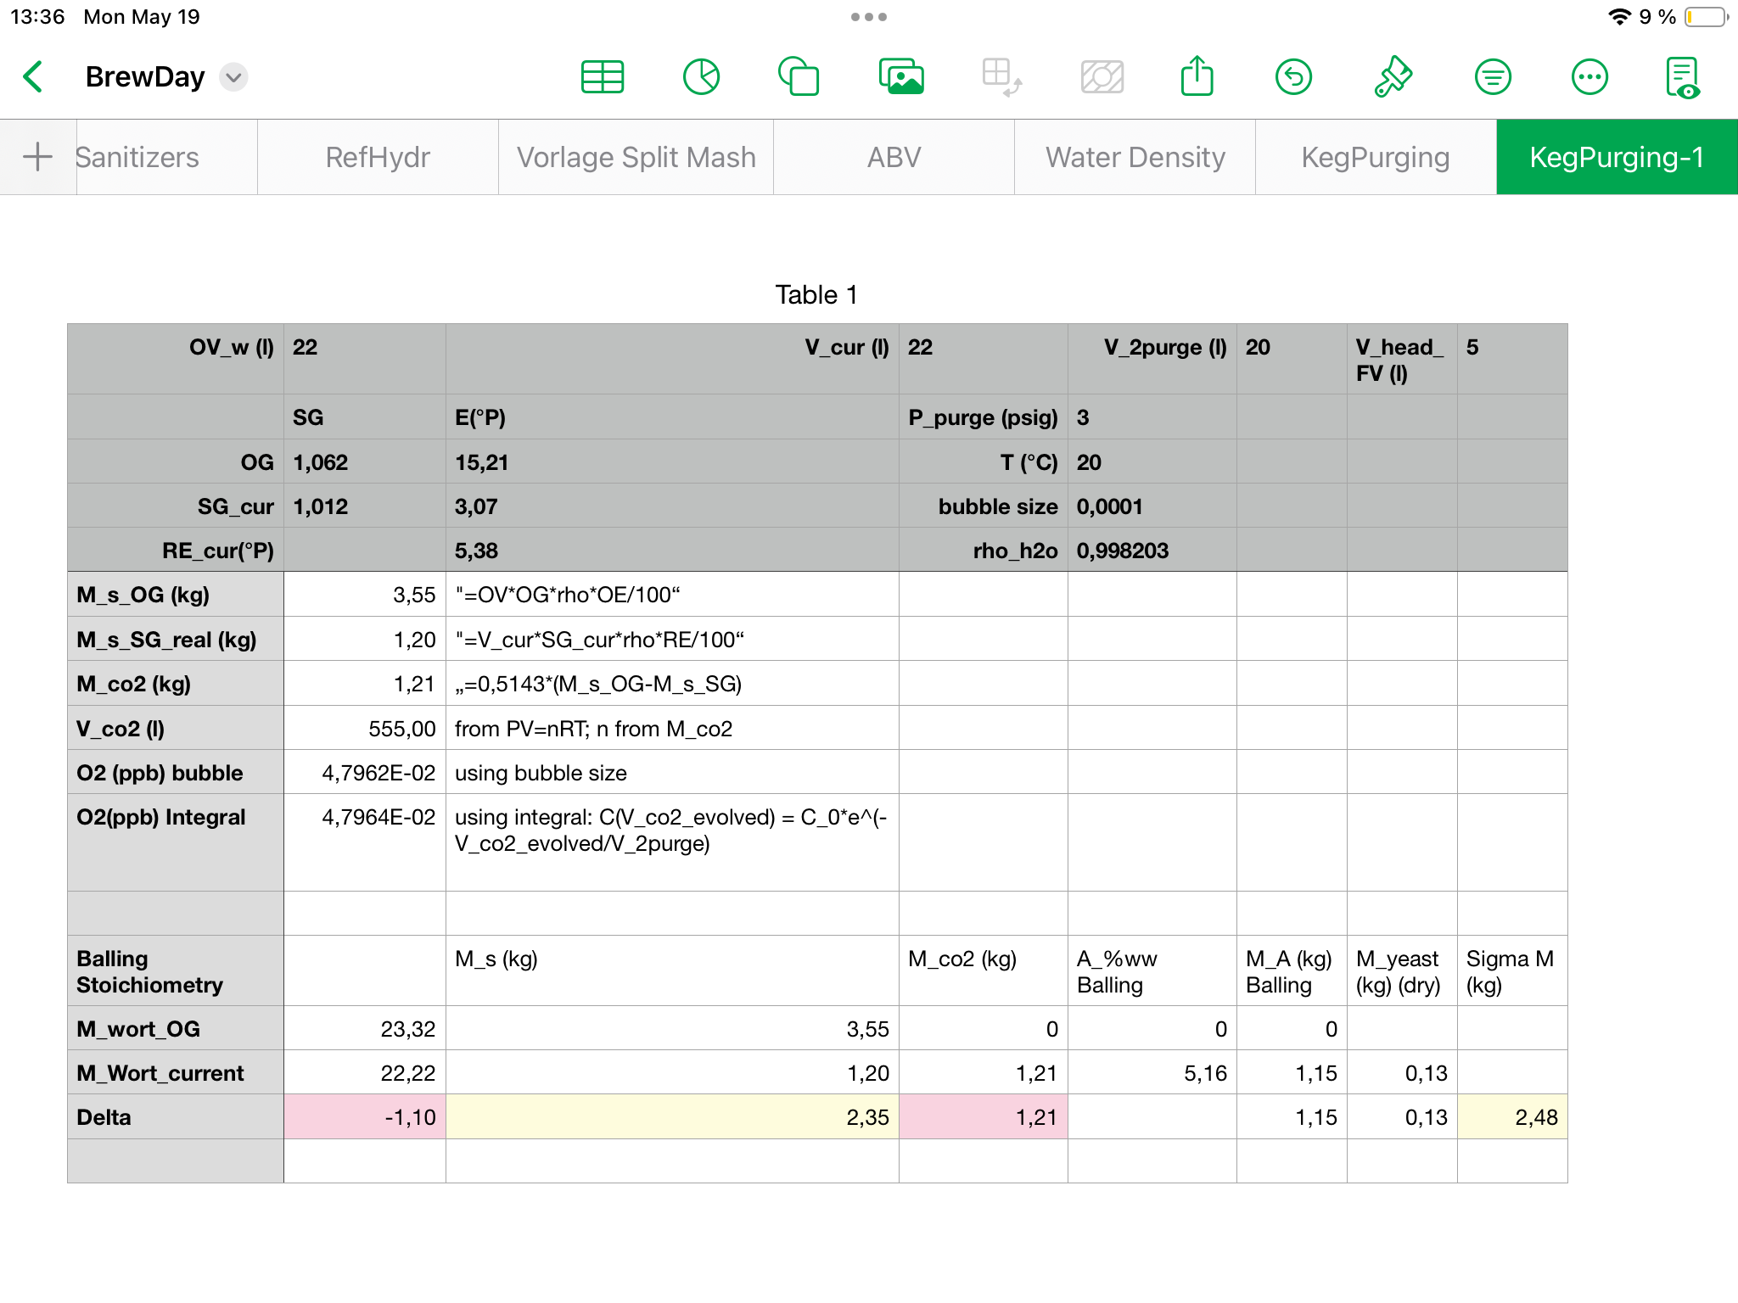
Task: Insert a shape from the toolbar
Action: pyautogui.click(x=799, y=77)
